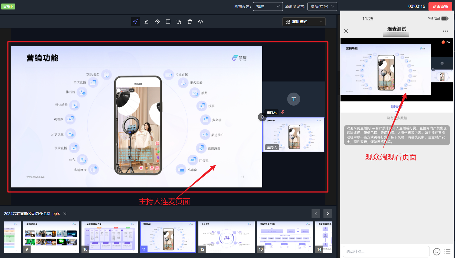This screenshot has height=258, width=455.
Task: Unmute the host microphone icon
Action: pos(282,112)
